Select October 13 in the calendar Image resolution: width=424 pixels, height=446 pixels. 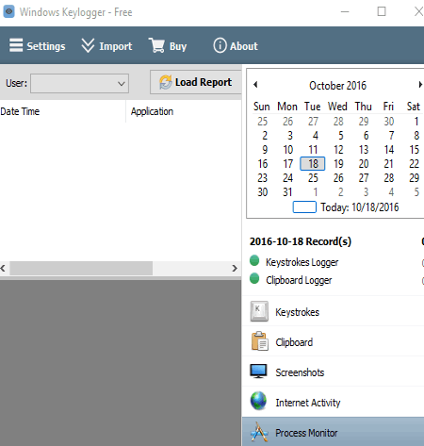(364, 150)
